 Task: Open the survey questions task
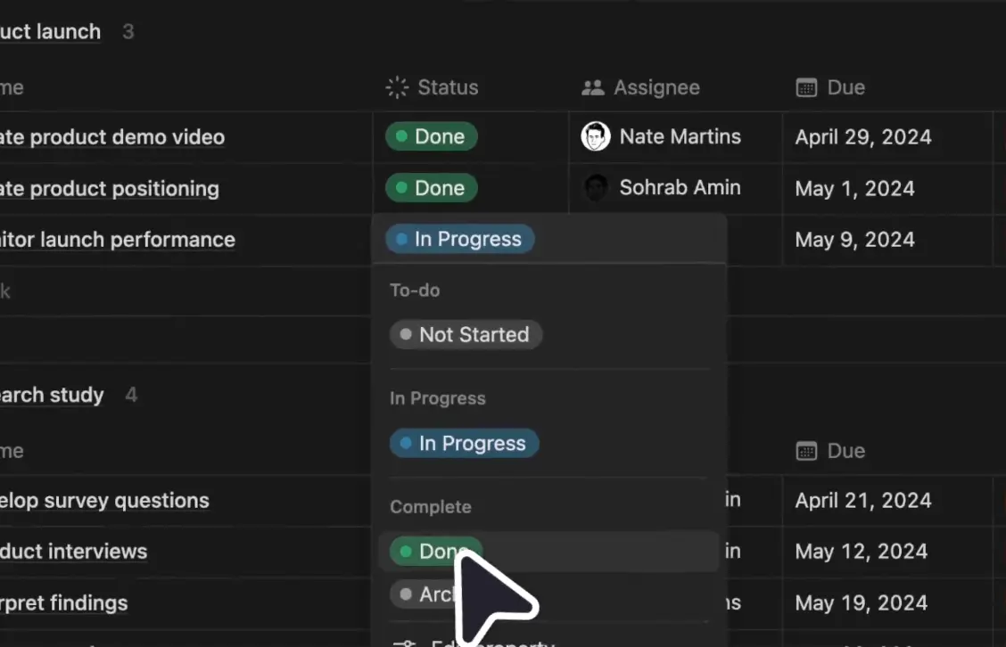click(104, 501)
